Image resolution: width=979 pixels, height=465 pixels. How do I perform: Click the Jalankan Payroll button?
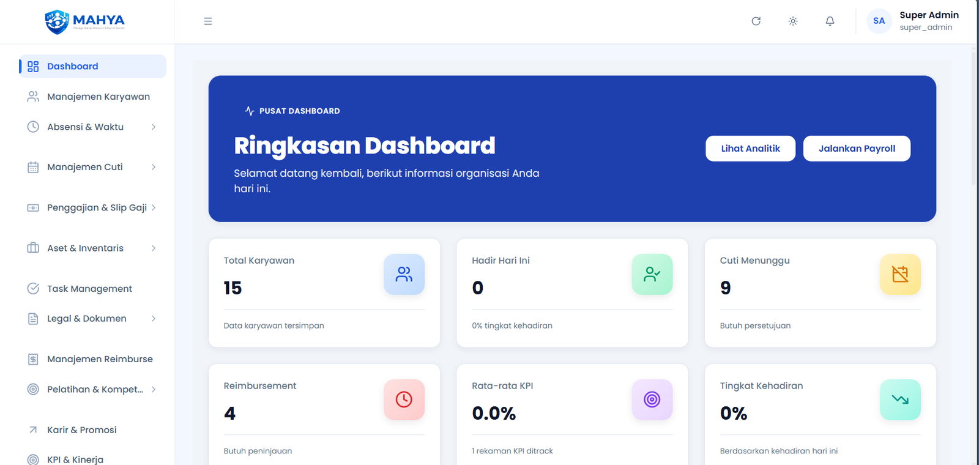(x=857, y=149)
